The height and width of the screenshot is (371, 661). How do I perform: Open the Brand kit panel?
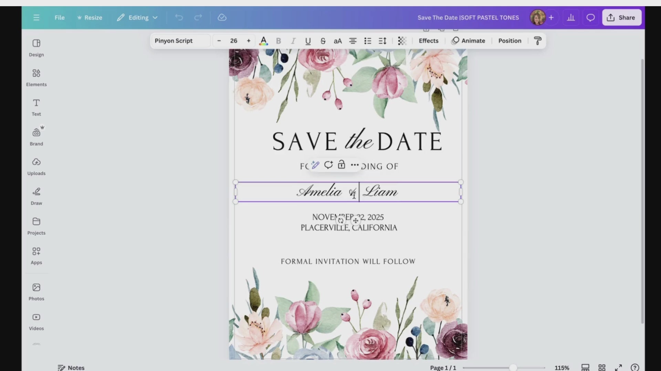tap(36, 137)
